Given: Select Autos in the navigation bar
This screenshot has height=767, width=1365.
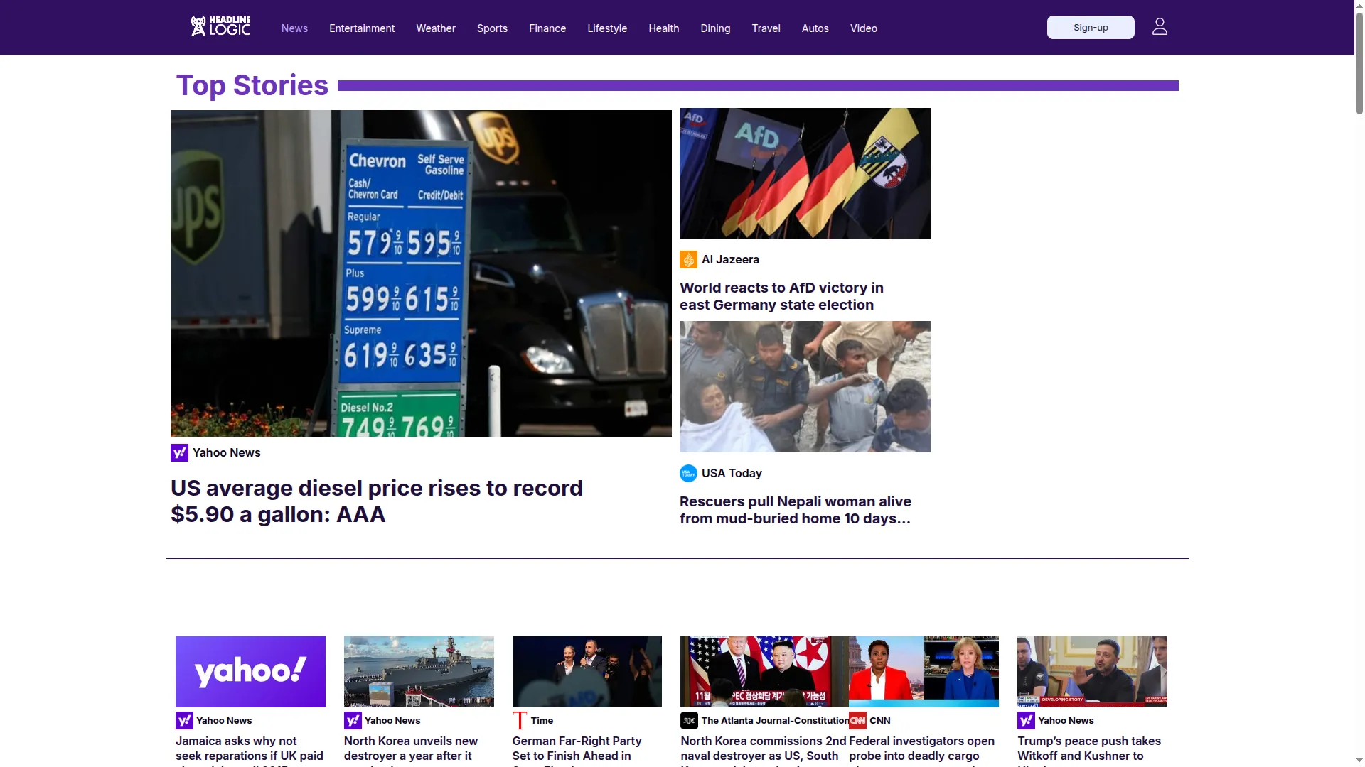Looking at the screenshot, I should pyautogui.click(x=815, y=28).
